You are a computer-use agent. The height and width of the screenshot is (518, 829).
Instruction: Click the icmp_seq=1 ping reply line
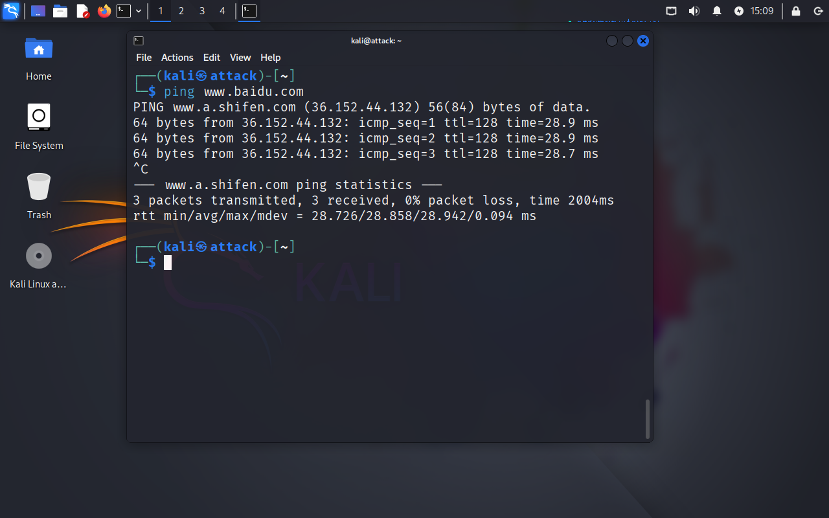[366, 122]
